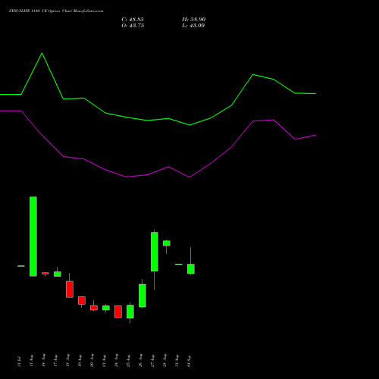Viewport: 379px width, 379px height.
Task: Click the open value O: 43.75
Action: pos(133,26)
